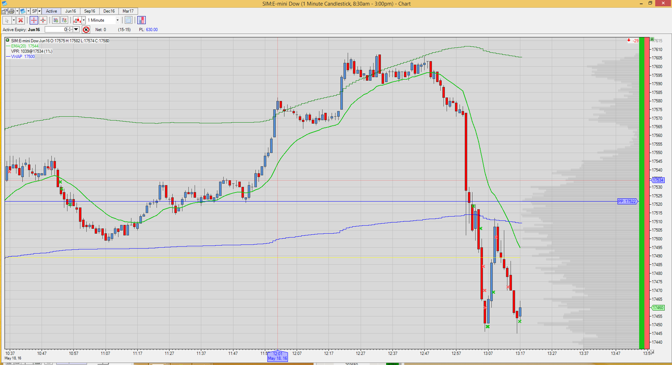The width and height of the screenshot is (672, 365).
Task: Click the green 17460 last price tag
Action: [x=658, y=308]
